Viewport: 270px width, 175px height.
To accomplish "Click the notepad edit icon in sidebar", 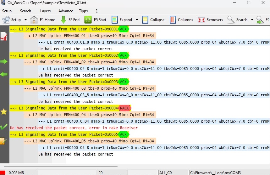I will [x=3, y=141].
